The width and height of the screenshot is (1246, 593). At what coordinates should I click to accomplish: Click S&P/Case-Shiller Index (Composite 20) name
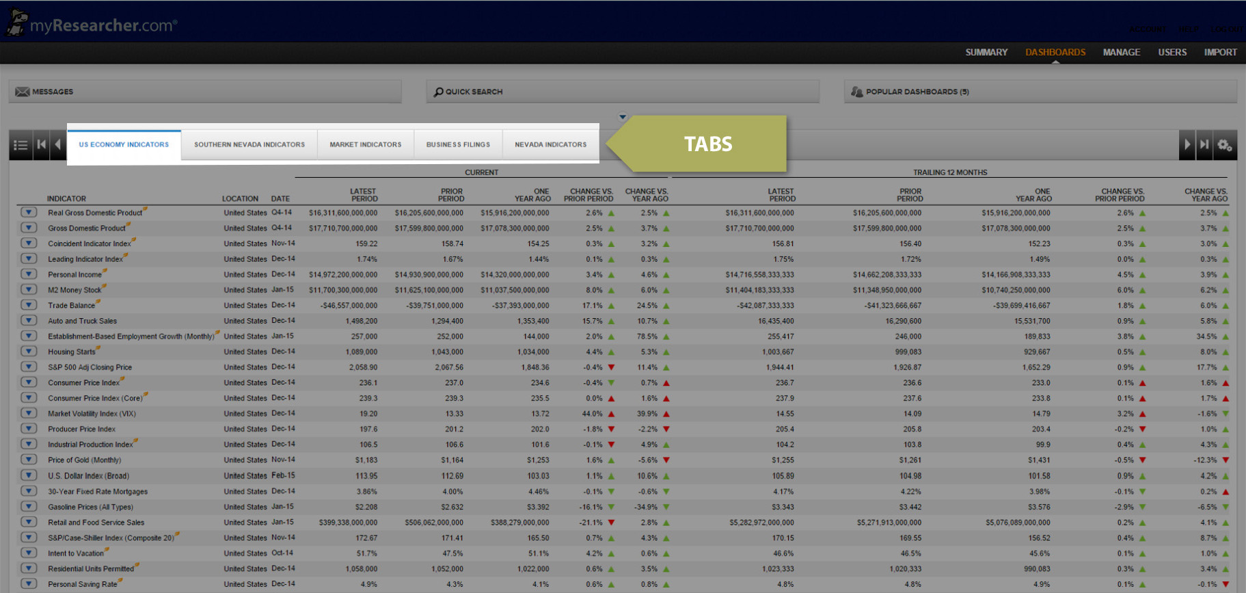coord(111,538)
